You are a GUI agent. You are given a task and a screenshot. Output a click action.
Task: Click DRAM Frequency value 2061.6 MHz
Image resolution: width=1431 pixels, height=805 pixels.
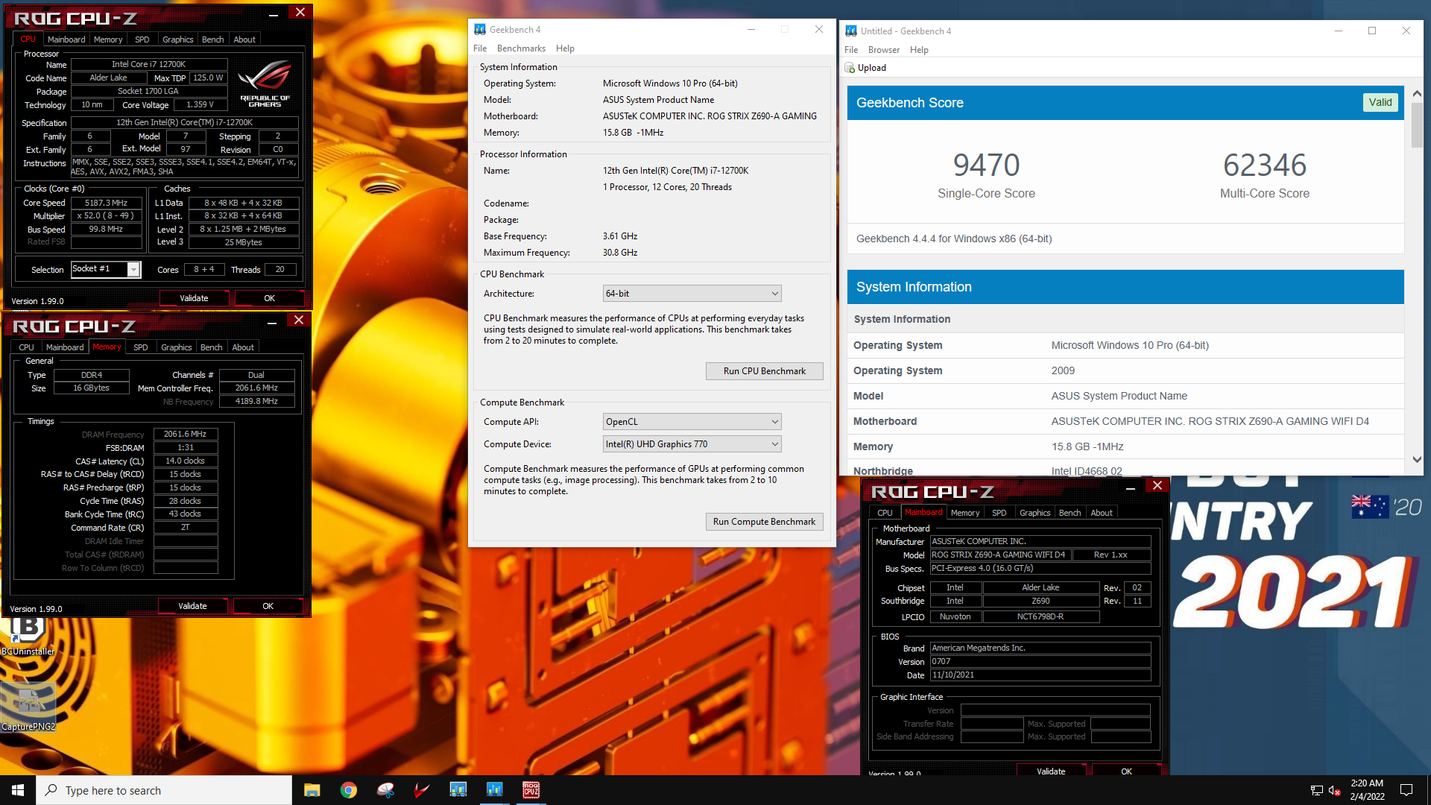click(x=186, y=434)
